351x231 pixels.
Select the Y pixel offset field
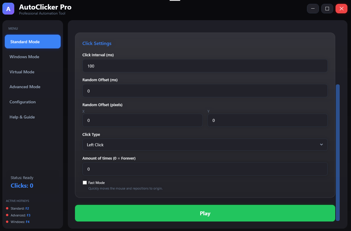coord(267,120)
